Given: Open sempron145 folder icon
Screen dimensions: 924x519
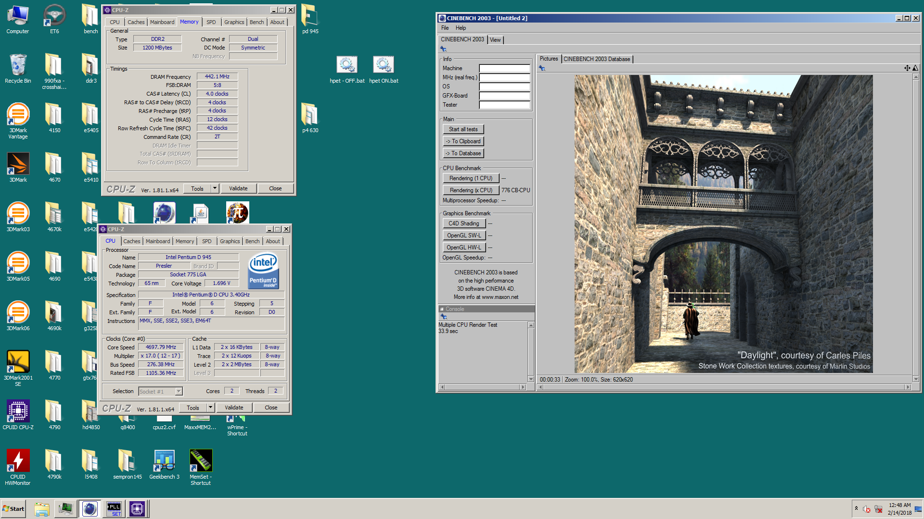Looking at the screenshot, I should click(128, 465).
